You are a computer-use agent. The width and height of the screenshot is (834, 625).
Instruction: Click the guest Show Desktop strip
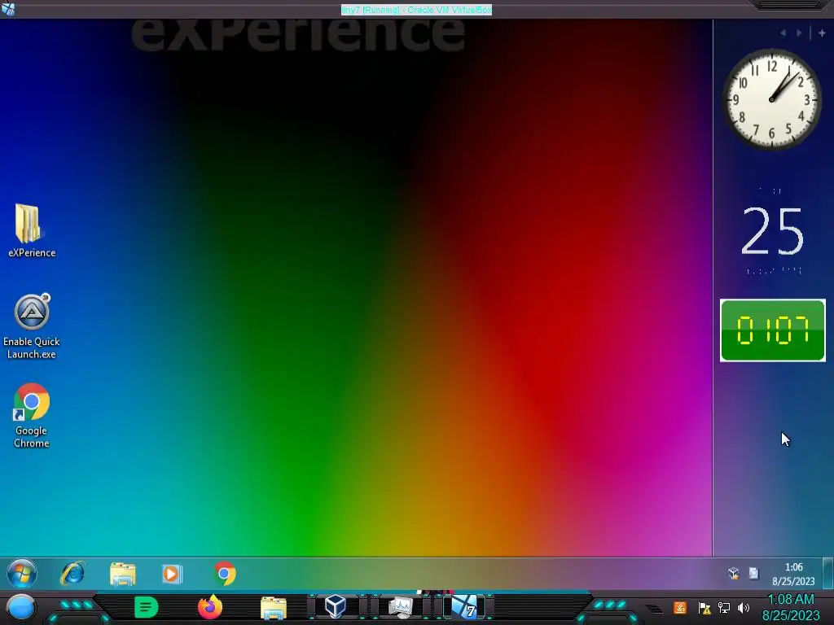click(x=828, y=573)
